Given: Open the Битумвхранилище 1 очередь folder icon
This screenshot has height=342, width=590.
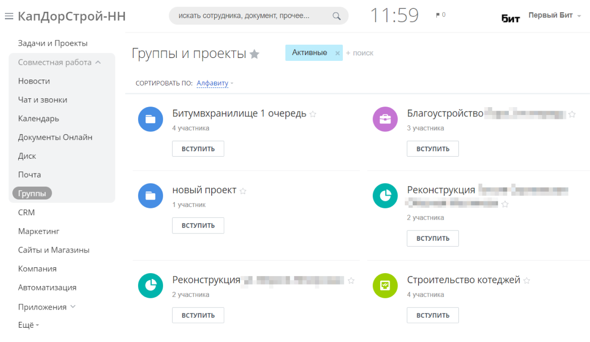Looking at the screenshot, I should [150, 119].
